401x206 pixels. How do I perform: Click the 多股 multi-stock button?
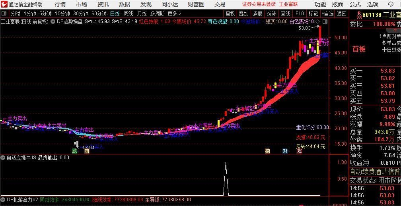(x=257, y=13)
